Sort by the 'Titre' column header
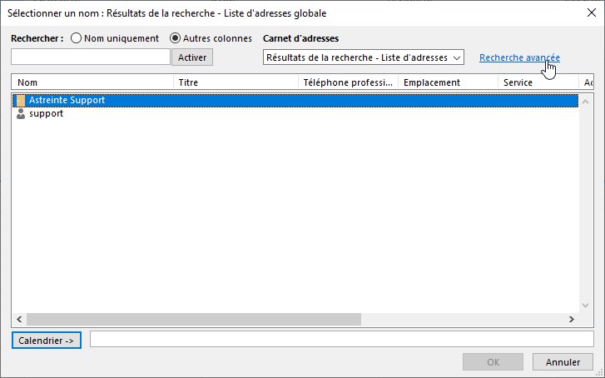 pyautogui.click(x=236, y=83)
